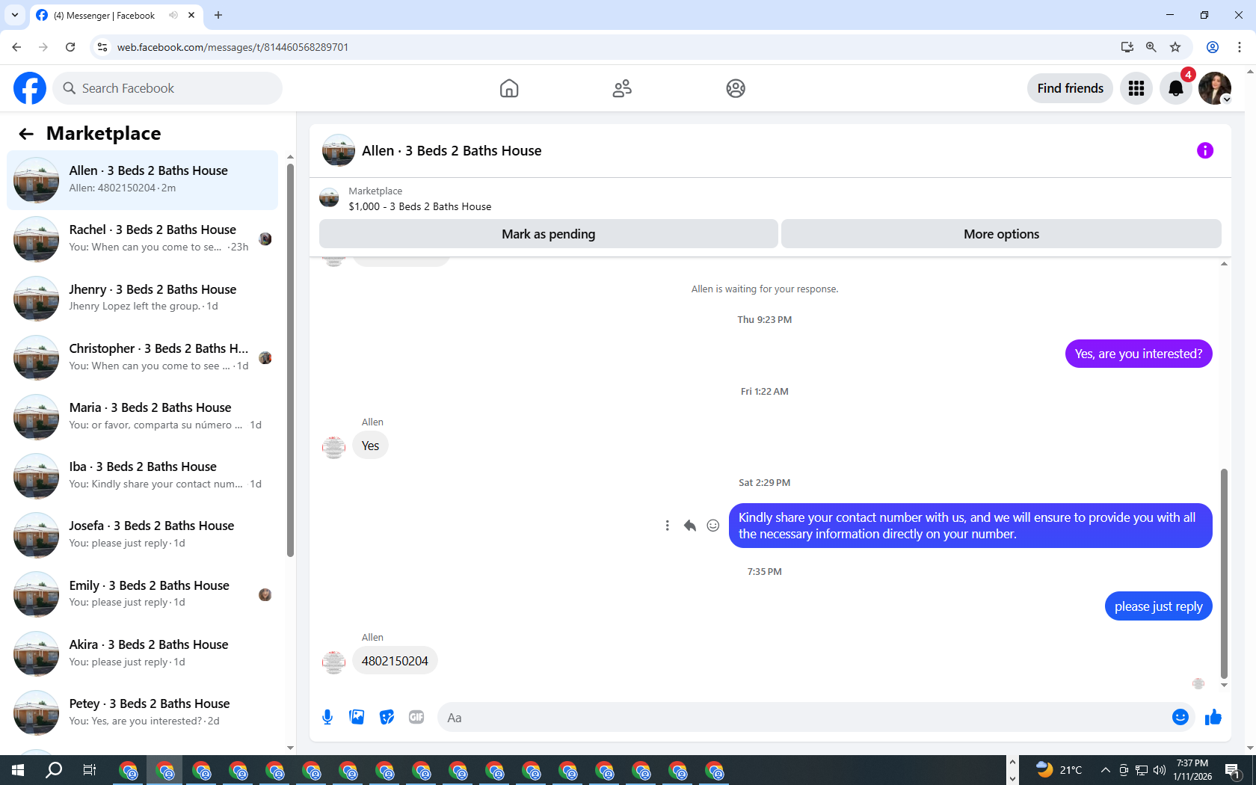
Task: Open a new browser tab
Action: pyautogui.click(x=218, y=15)
